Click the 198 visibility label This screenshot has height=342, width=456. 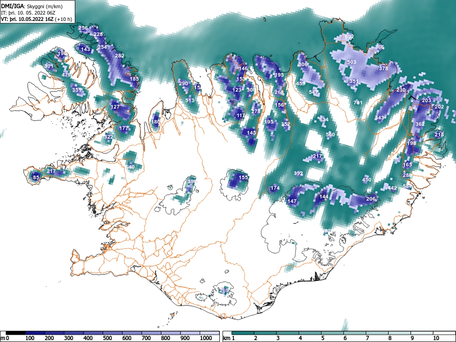(x=411, y=143)
